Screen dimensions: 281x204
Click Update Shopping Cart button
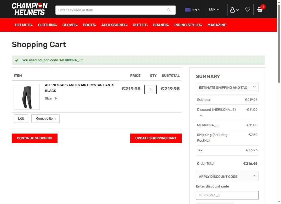coord(156,138)
